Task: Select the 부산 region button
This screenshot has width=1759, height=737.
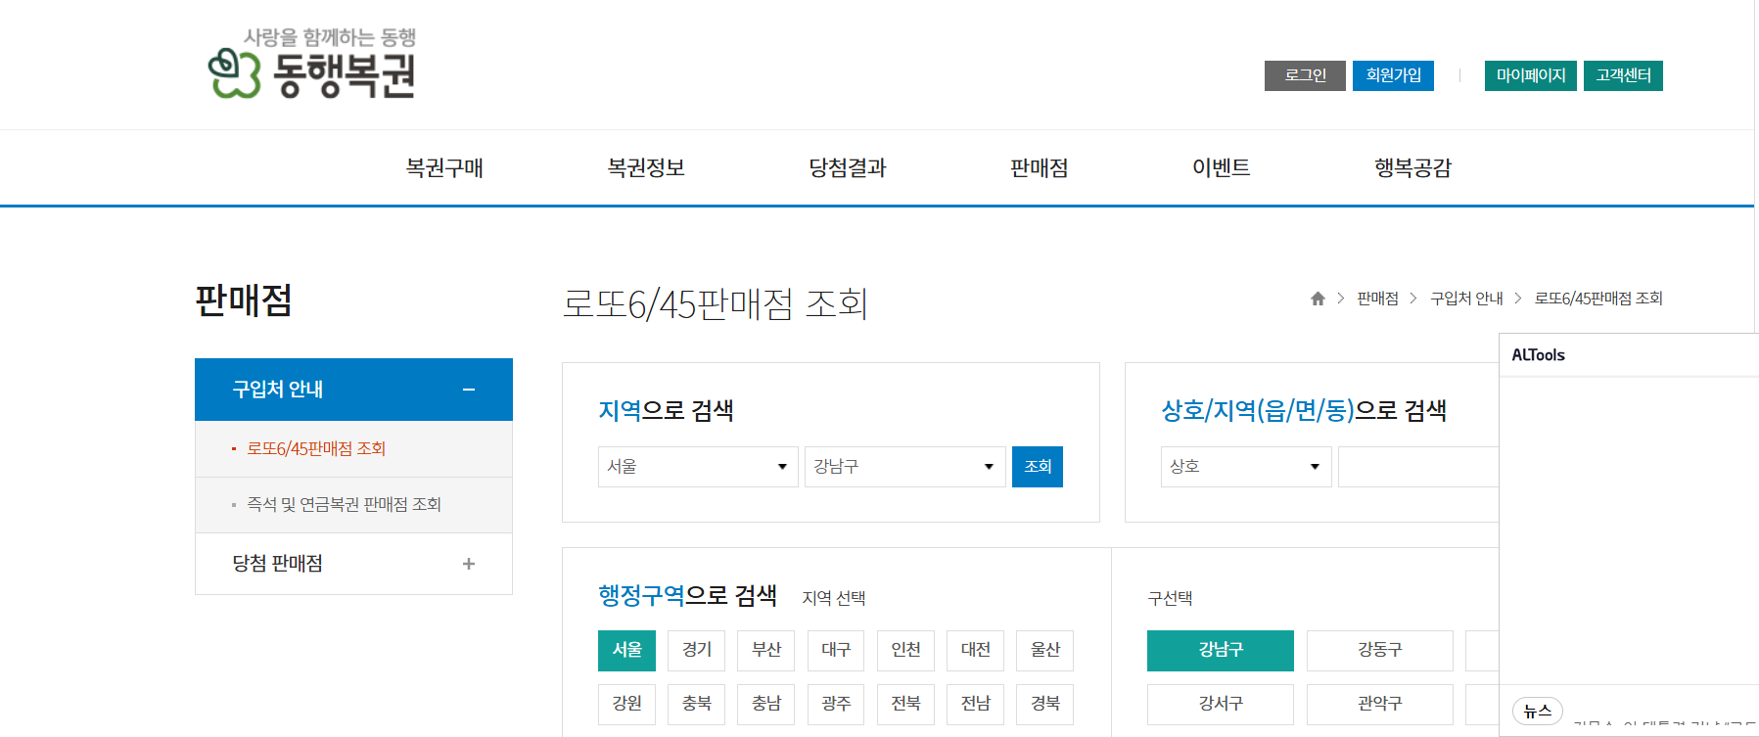Action: tap(766, 650)
